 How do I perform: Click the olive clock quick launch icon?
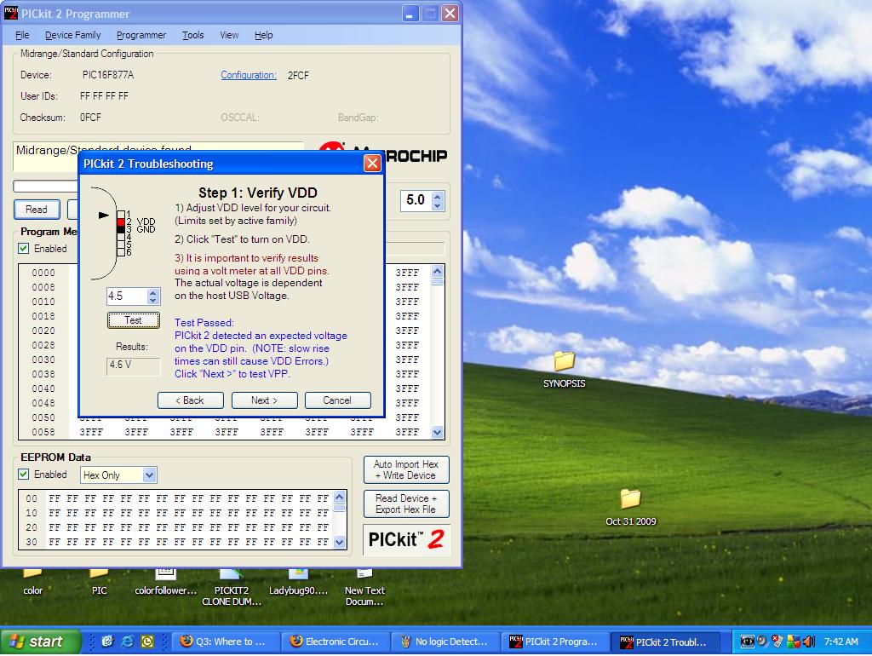click(x=147, y=642)
